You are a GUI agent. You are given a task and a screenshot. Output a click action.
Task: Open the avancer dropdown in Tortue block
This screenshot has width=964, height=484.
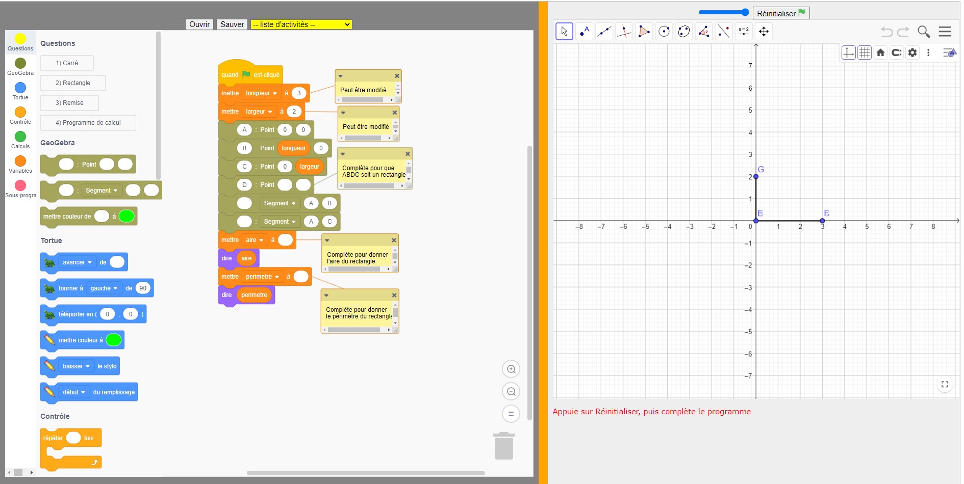77,262
